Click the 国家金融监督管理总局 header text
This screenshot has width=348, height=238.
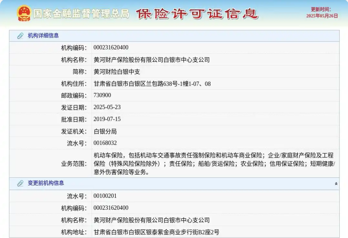click(x=81, y=14)
